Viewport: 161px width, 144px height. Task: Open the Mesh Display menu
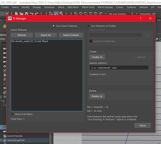[105, 7]
